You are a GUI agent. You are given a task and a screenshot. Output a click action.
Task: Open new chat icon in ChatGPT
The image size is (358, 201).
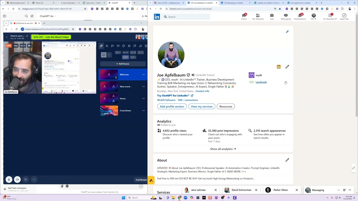point(32,16)
